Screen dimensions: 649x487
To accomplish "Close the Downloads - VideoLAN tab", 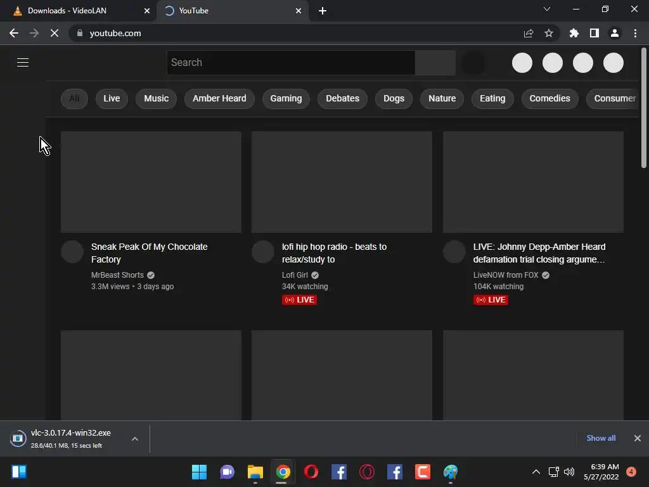I will (x=146, y=11).
